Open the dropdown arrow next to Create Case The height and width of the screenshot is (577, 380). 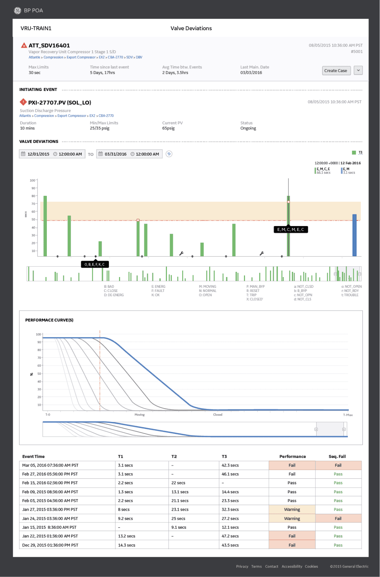[358, 70]
